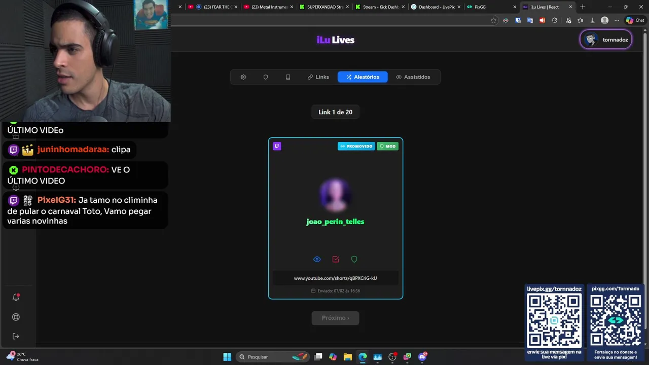Switch to the Metal Instrumental browser tab
Image resolution: width=649 pixels, height=365 pixels.
(268, 7)
